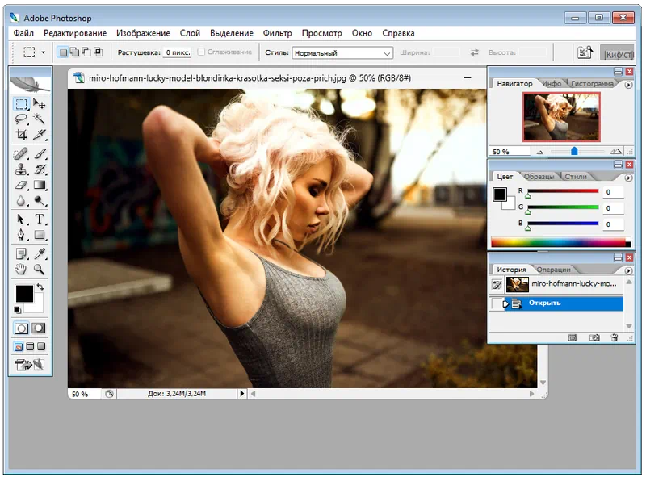Set history brush source for snapshot
The width and height of the screenshot is (646, 477).
(497, 284)
